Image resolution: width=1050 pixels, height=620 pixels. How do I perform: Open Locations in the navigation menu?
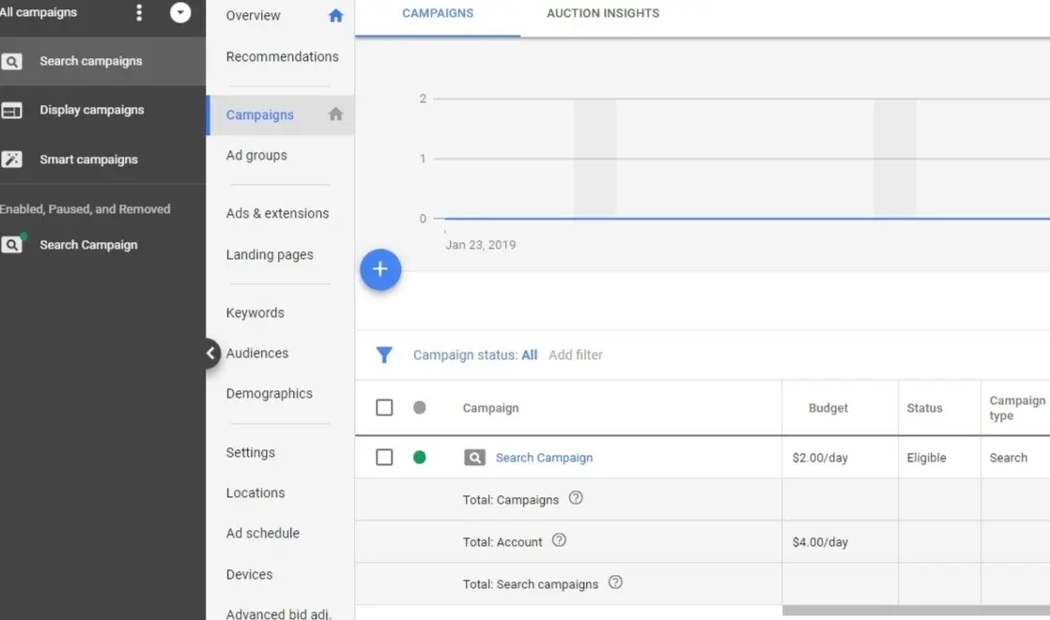(x=255, y=493)
